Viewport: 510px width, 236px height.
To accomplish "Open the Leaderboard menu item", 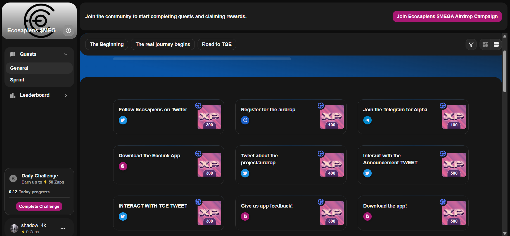I will pos(39,95).
